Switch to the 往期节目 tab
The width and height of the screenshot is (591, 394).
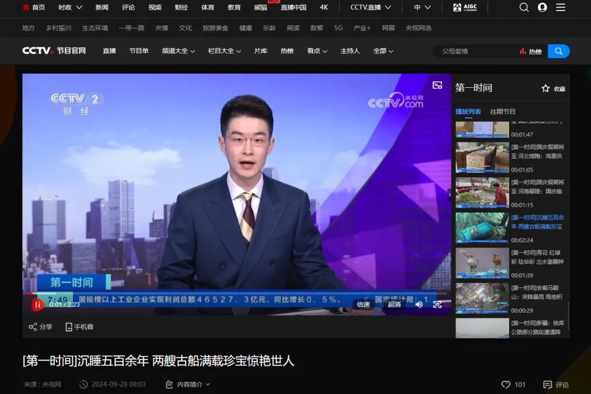[503, 112]
